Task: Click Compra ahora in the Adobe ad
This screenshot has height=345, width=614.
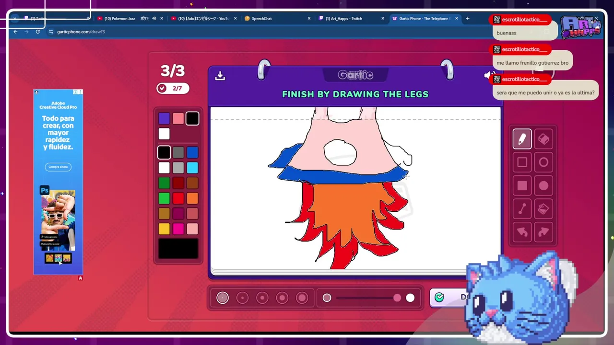Action: click(x=58, y=167)
